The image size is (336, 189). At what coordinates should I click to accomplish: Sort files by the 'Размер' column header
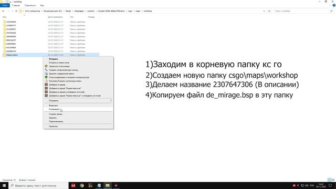[91, 17]
